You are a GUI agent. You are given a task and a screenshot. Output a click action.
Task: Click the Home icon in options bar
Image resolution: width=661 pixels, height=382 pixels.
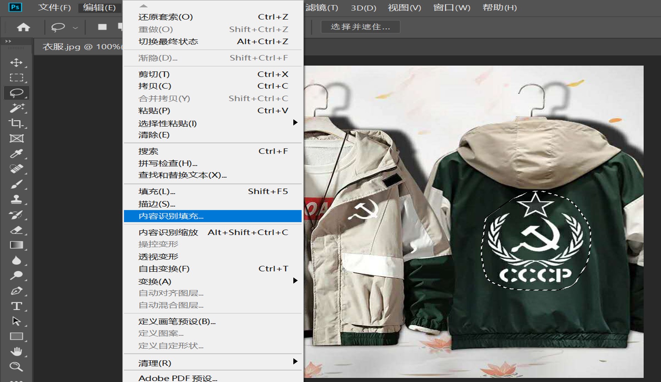[23, 27]
